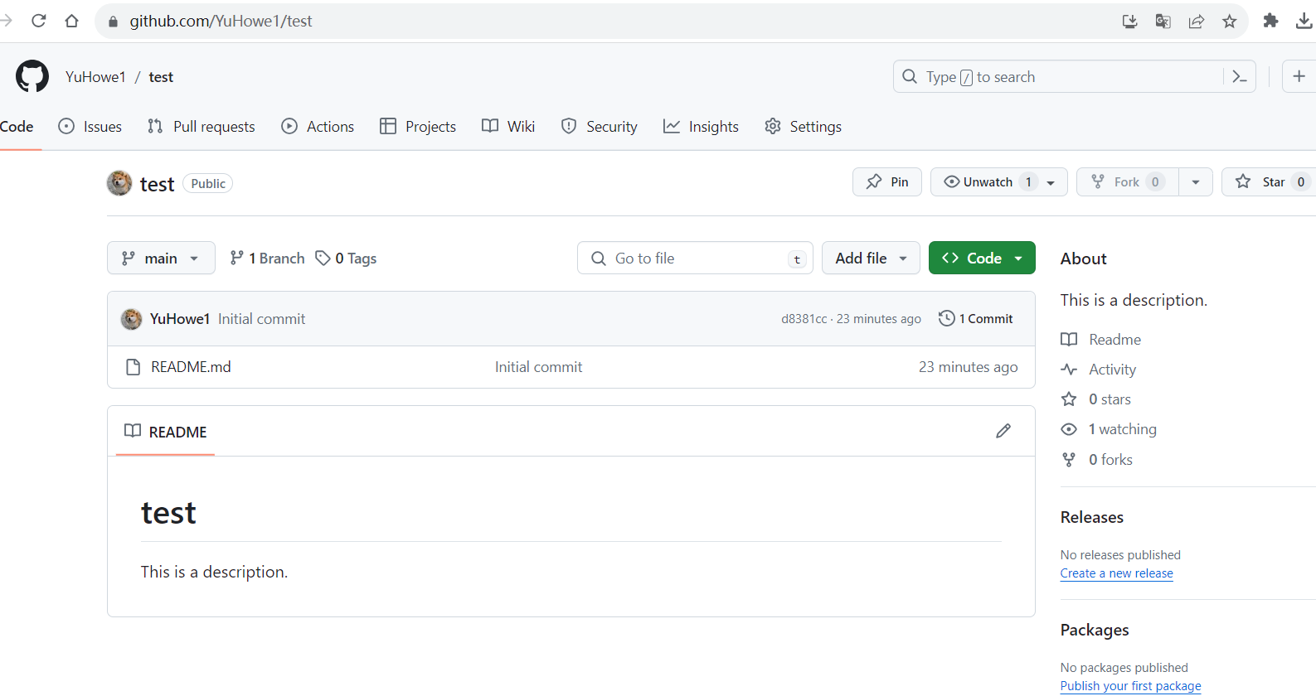Viewport: 1316px width, 696px height.
Task: Open the green Code dropdown
Action: click(982, 258)
